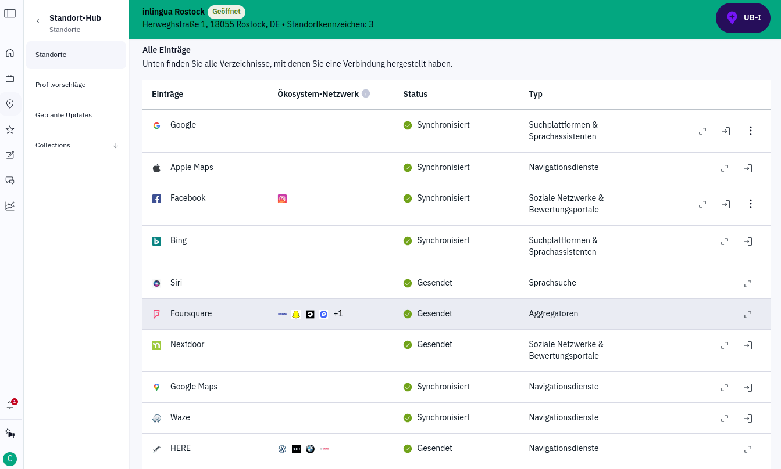
Task: Click the Ökosystem-Netzwerk column header
Action: tap(318, 94)
